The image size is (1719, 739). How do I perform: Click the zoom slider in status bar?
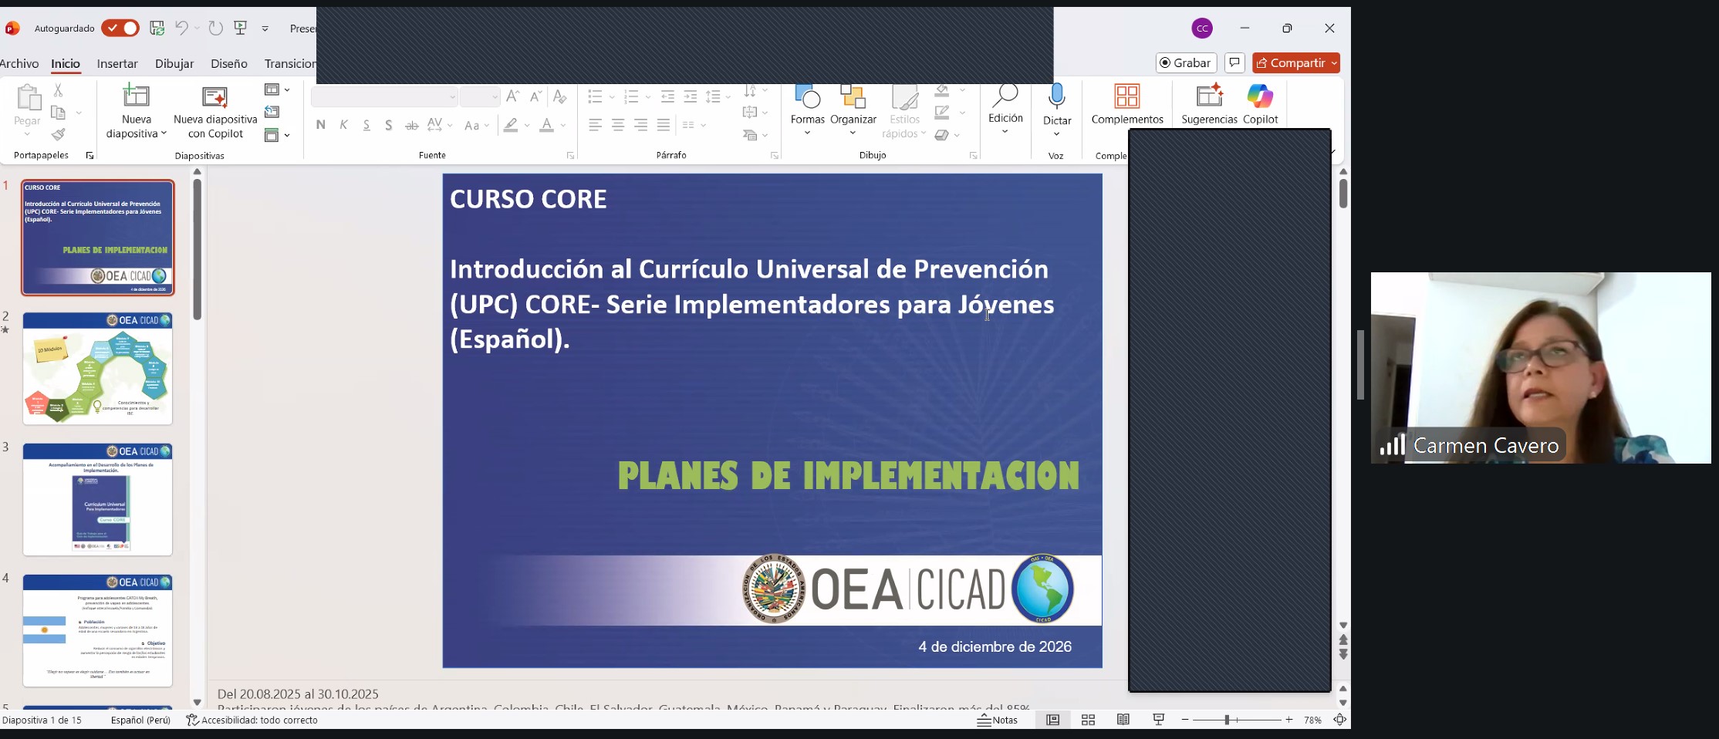(1236, 720)
